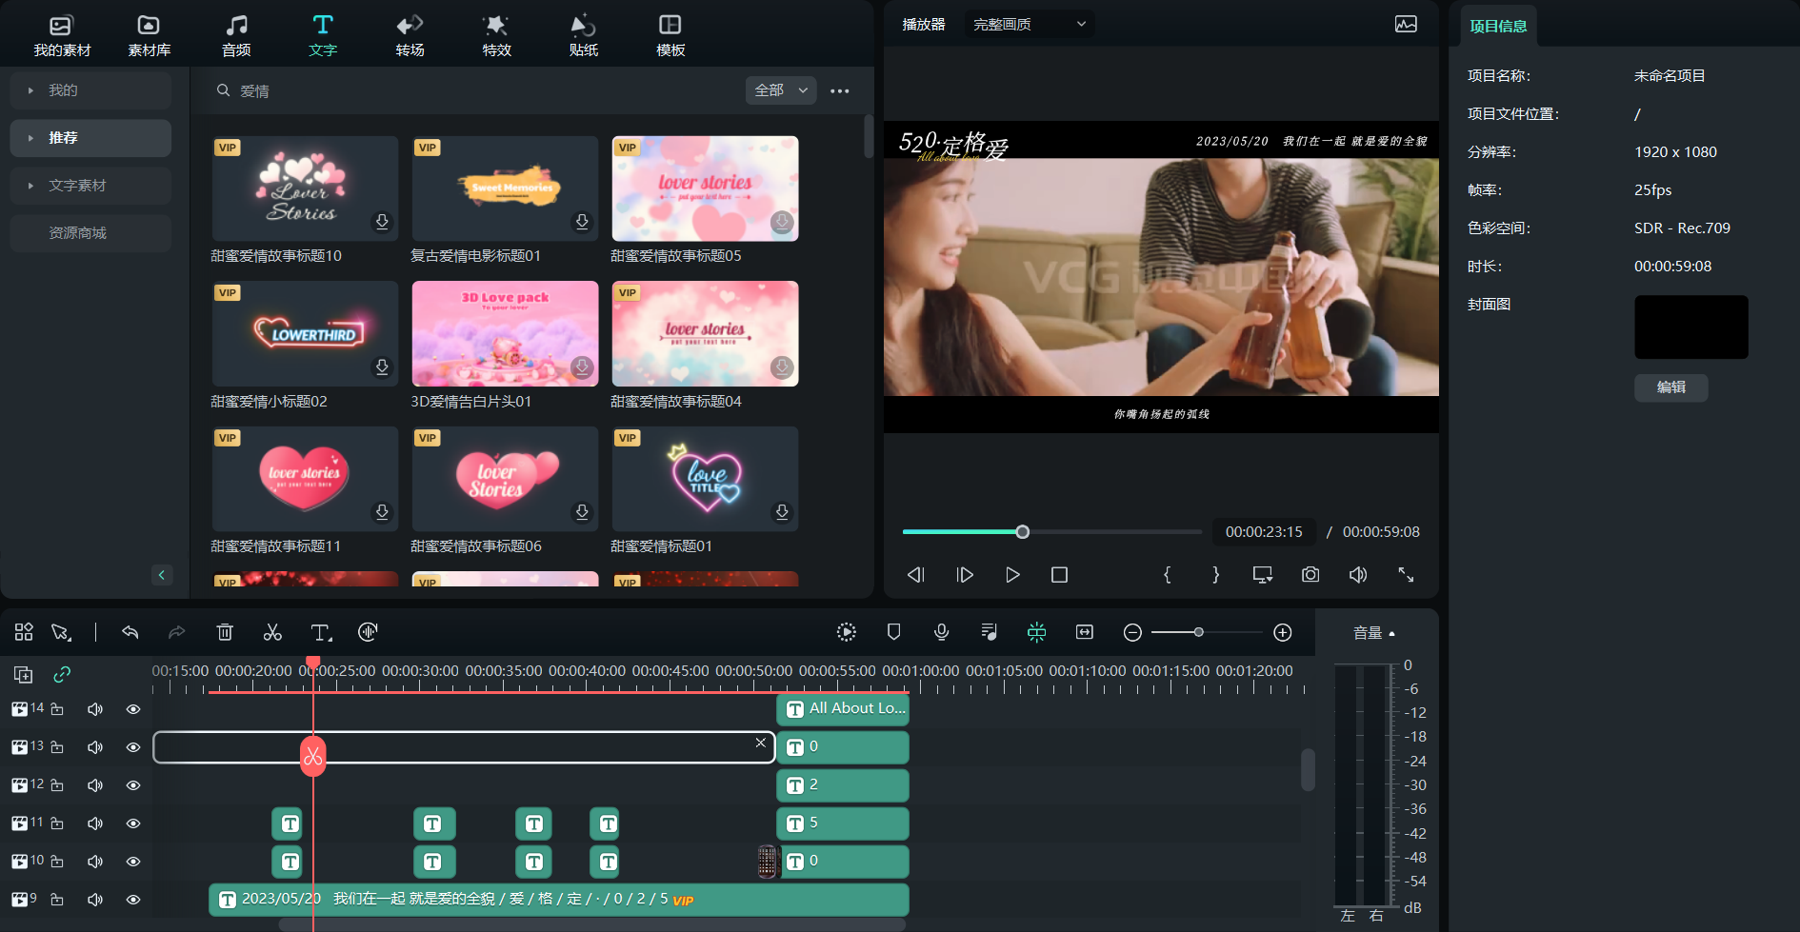The image size is (1800, 932).
Task: Click the voiceover microphone icon
Action: 941,632
